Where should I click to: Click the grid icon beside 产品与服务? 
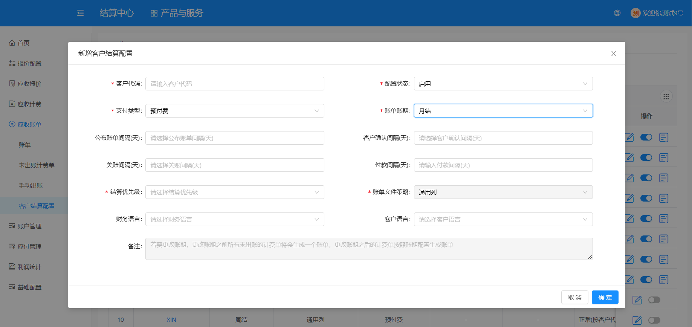point(154,13)
